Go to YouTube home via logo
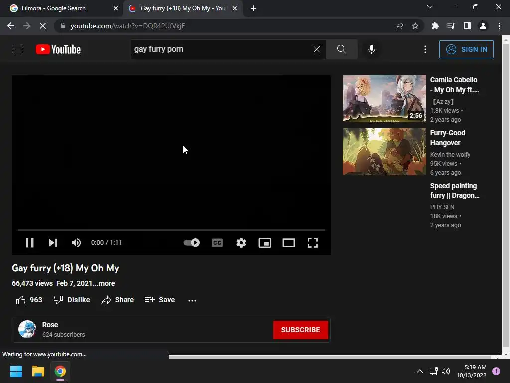 58,49
